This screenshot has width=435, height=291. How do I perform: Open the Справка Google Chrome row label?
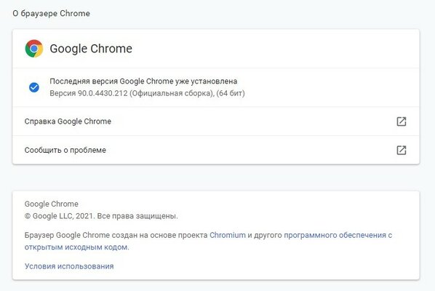[x=68, y=121]
